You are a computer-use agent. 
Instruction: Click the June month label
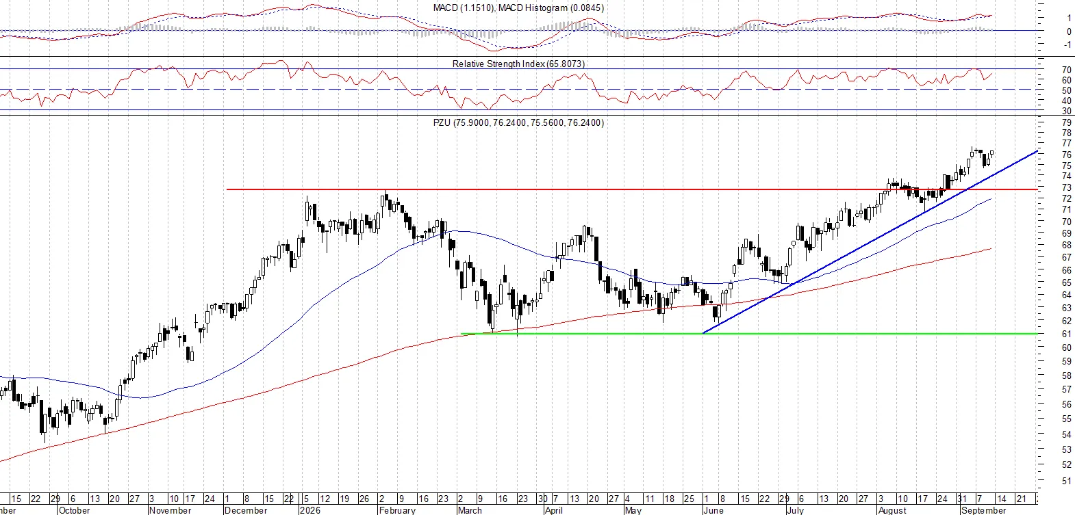[713, 510]
